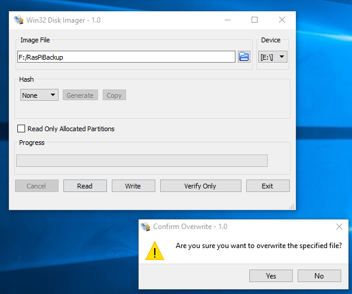Viewport: 352px width, 294px height.
Task: Click the Write button
Action: [x=133, y=186]
